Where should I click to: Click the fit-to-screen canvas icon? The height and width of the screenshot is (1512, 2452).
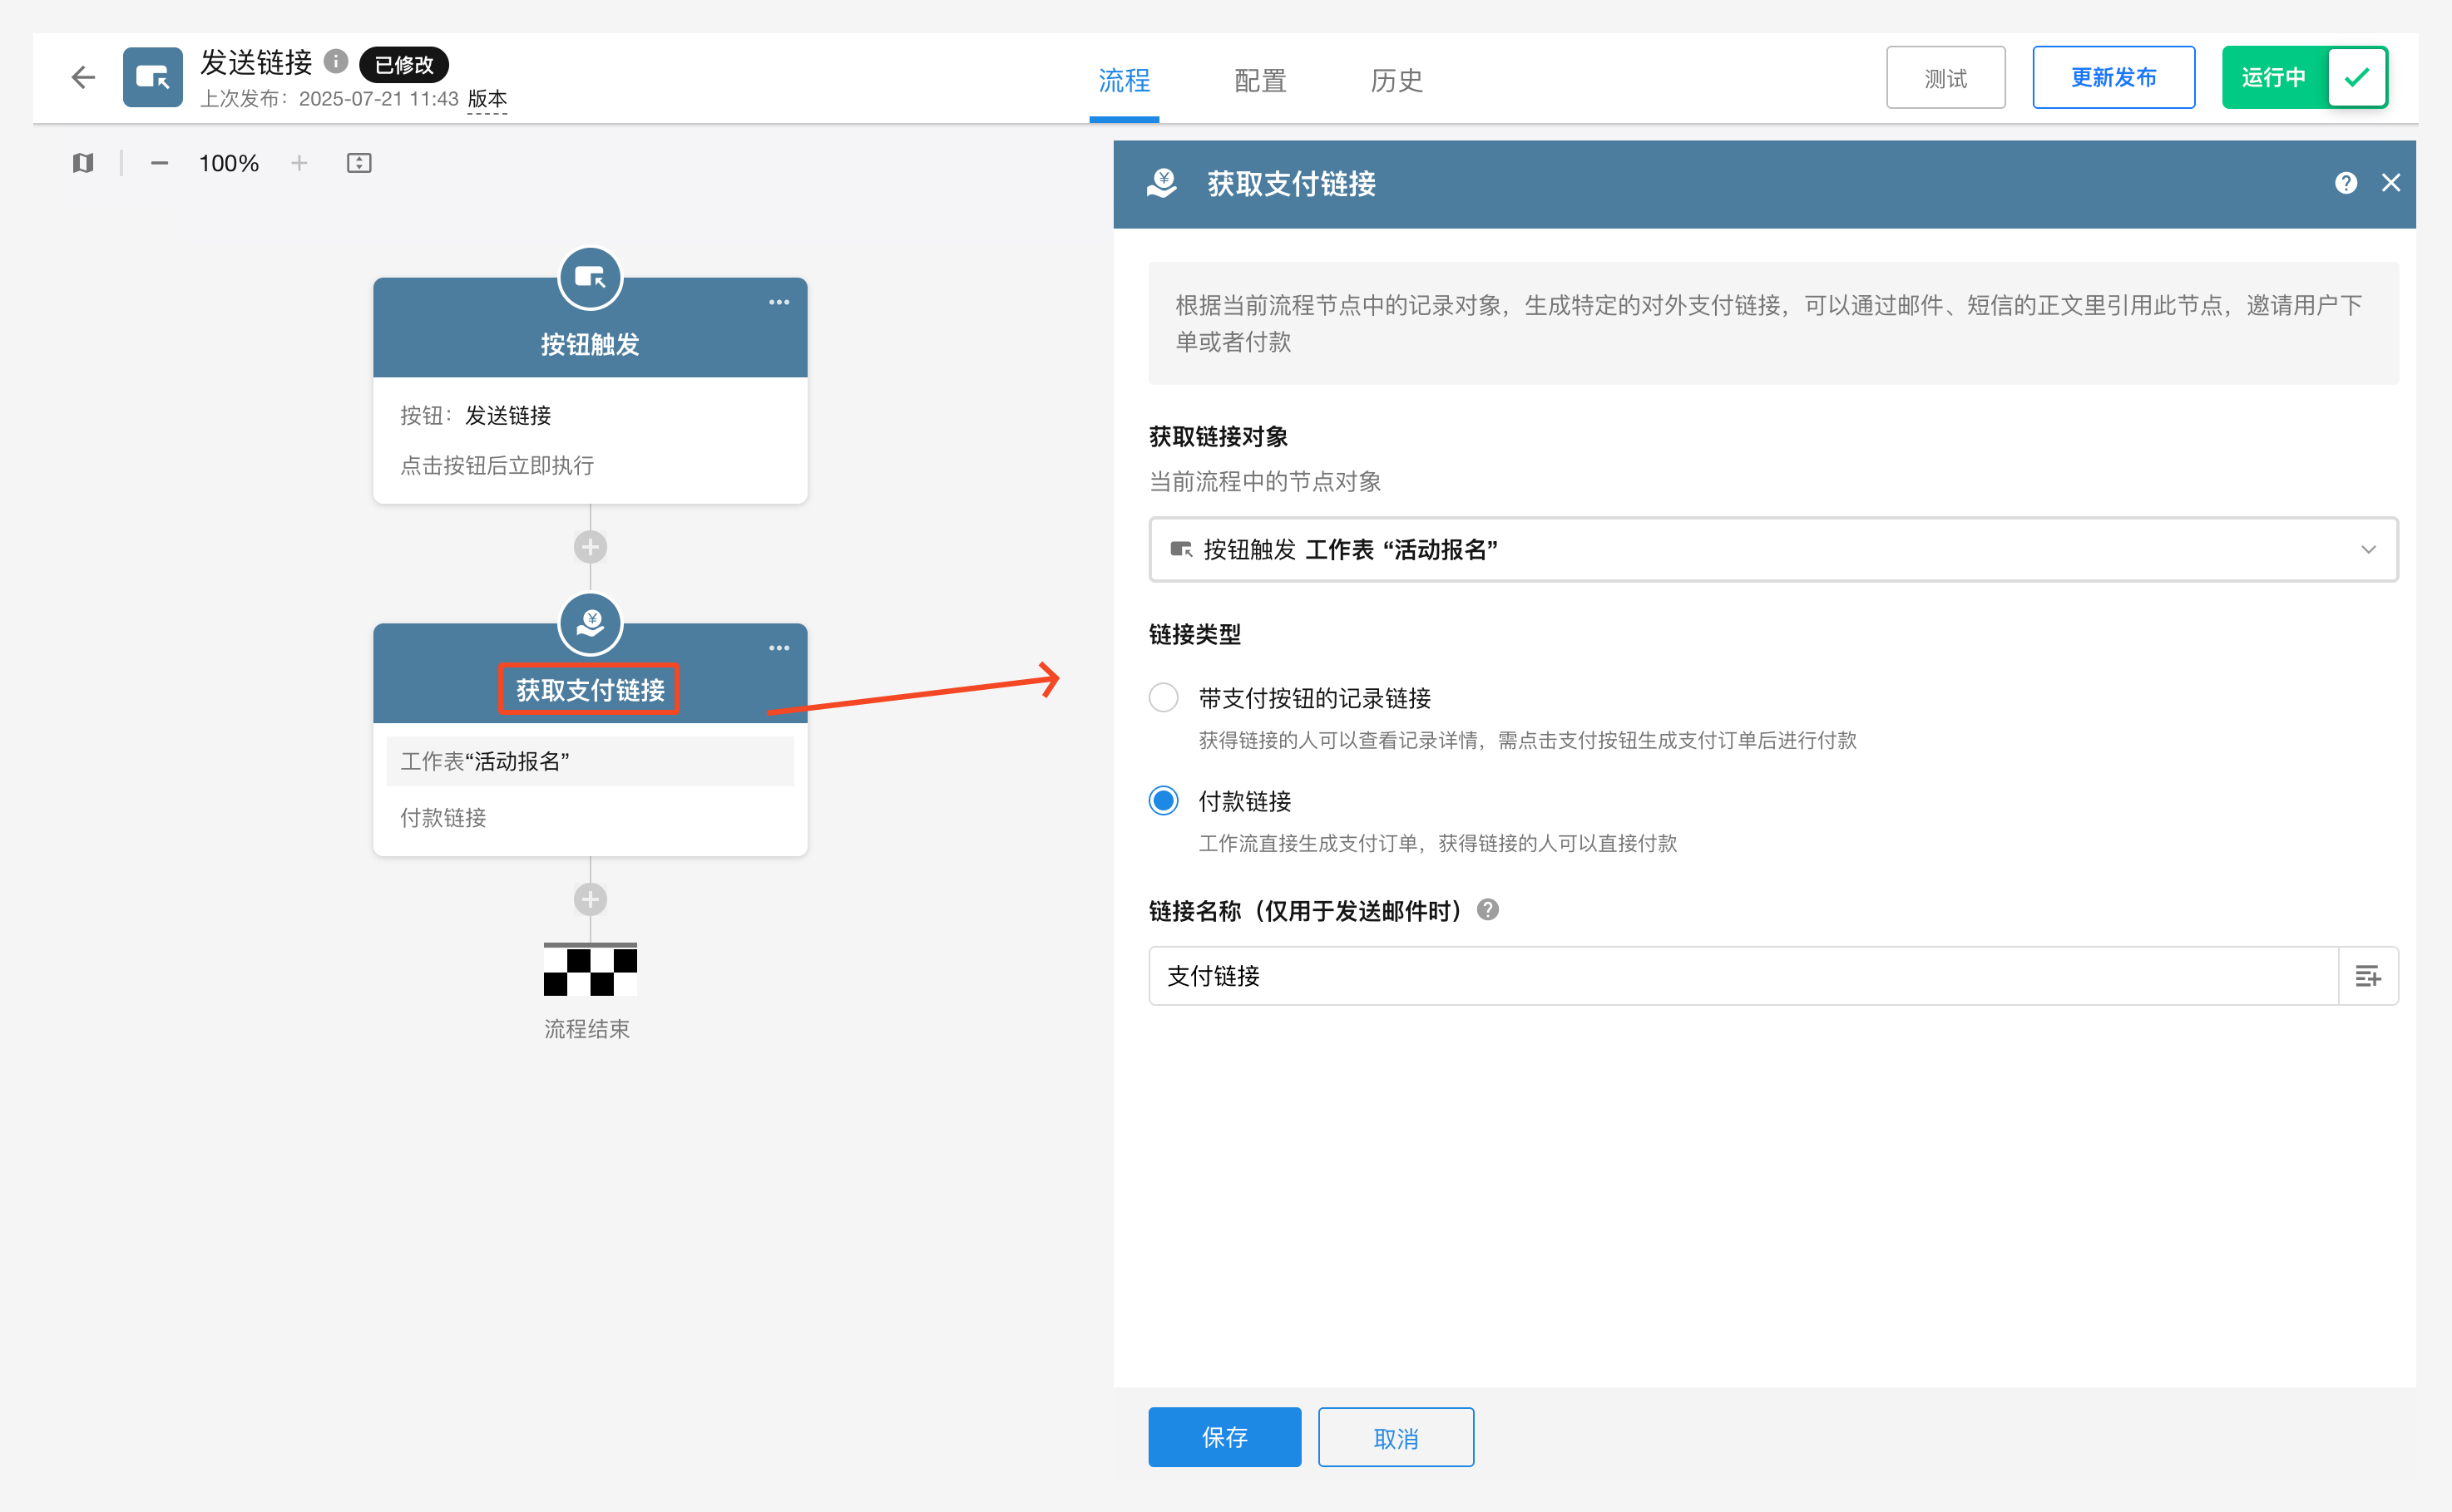point(359,163)
